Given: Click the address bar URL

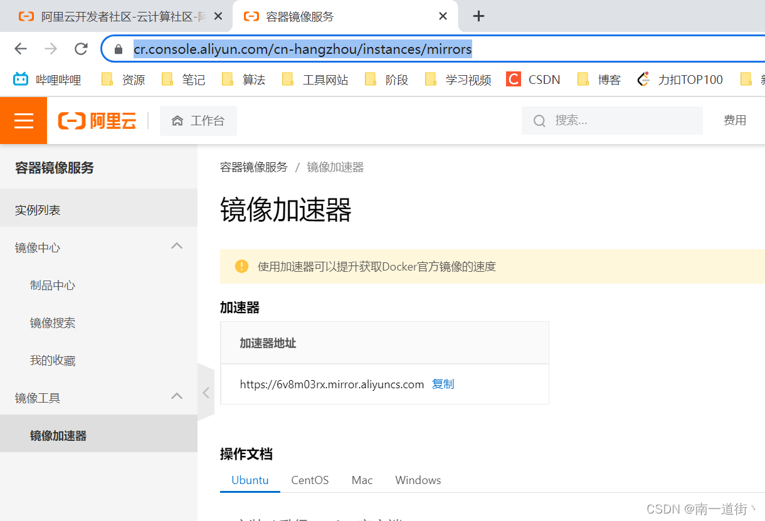Looking at the screenshot, I should point(302,49).
